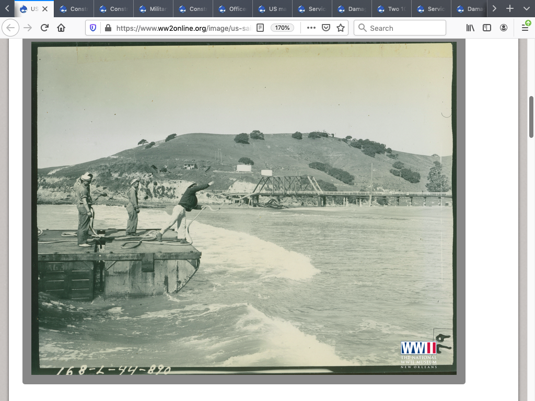Reset the 170% zoom level

[282, 28]
